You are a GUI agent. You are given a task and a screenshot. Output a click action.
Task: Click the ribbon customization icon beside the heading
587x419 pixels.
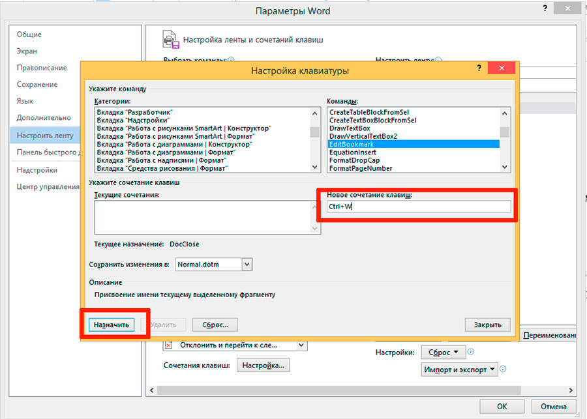[x=170, y=40]
